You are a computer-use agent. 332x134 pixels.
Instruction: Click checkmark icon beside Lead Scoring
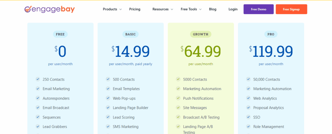[108, 117]
